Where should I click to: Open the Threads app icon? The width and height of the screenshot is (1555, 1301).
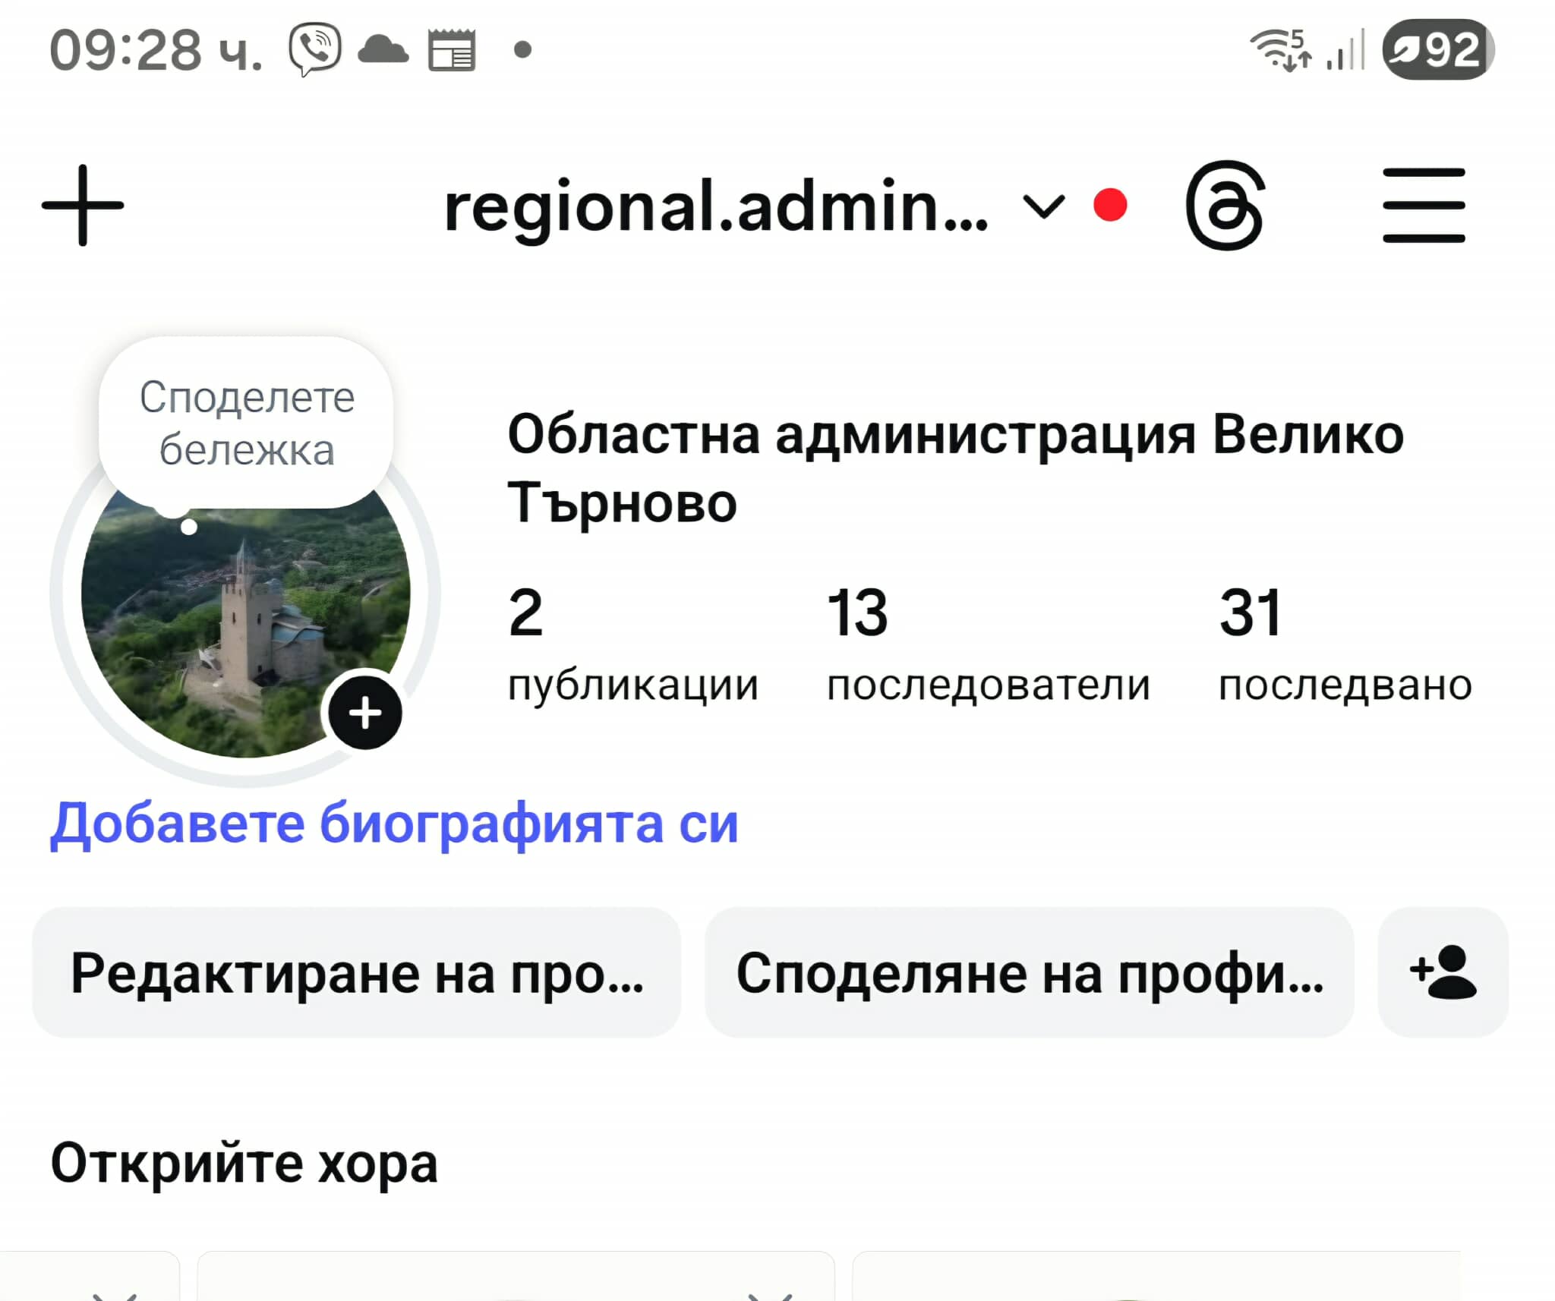(1225, 205)
